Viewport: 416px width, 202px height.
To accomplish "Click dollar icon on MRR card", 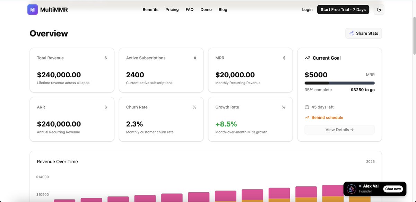I will tap(284, 58).
